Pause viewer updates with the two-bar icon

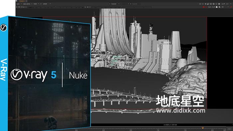point(219,4)
